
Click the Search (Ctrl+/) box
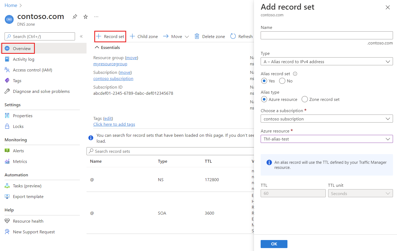[40, 36]
